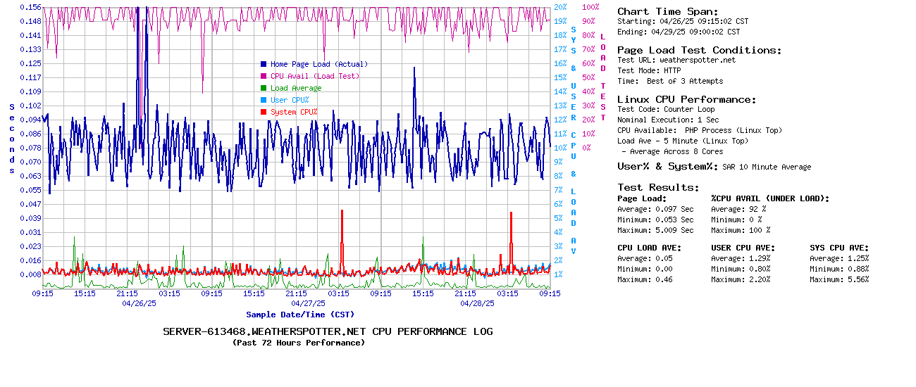916x387 pixels.
Task: Click the chart title 'SERVER-613468.WEATHERSPOTTER.NET CPU PERFORMANCE LOG'
Action: 328,331
